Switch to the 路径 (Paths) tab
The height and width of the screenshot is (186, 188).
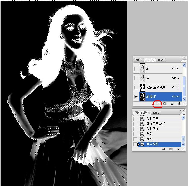(160, 60)
